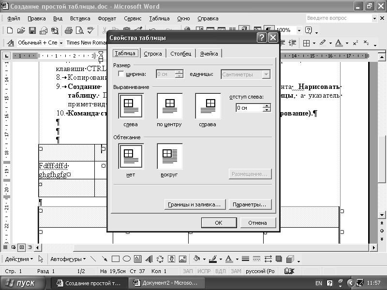This screenshot has width=387, height=290.
Task: Insert a Text Box from drawing toolbar
Action: point(137,259)
